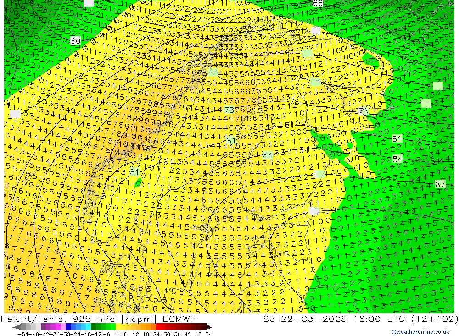Click the '84' contour label on the green area
The height and width of the screenshot is (336, 459).
397,159
